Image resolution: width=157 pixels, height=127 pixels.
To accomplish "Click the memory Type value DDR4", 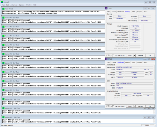I will click(x=120, y=16).
